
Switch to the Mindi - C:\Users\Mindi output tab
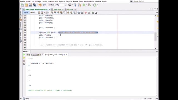tap(33, 55)
